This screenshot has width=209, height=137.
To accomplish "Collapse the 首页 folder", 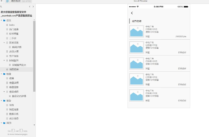I will click(x=1, y=21).
